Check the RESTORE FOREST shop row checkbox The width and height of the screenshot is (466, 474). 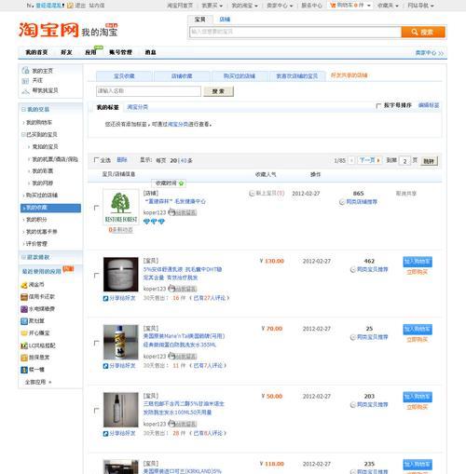(96, 208)
